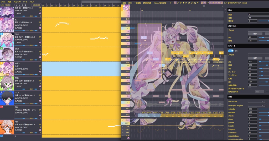This screenshot has width=269, height=141.
Task: Click the play button in transport controls
Action: tap(19, 5)
